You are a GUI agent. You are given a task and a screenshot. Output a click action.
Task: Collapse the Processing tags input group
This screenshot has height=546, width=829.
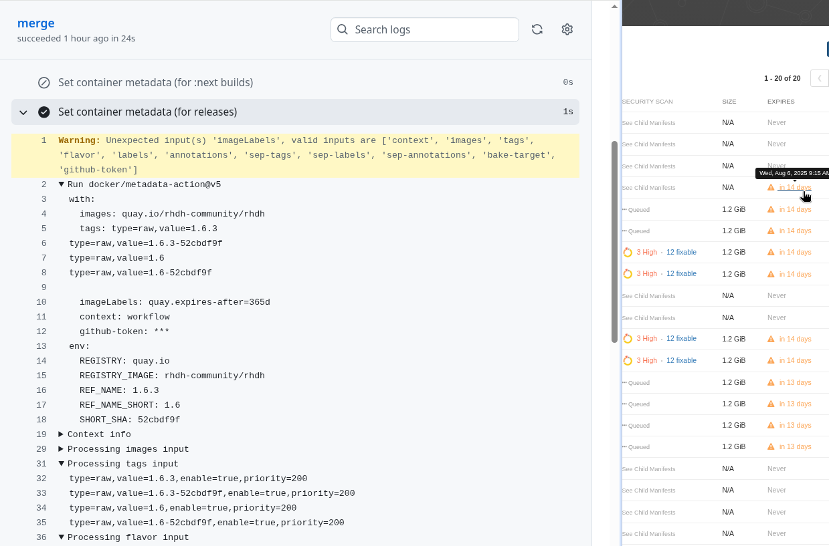(62, 464)
